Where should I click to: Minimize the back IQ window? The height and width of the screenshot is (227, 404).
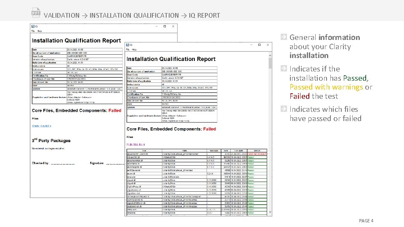(157, 26)
